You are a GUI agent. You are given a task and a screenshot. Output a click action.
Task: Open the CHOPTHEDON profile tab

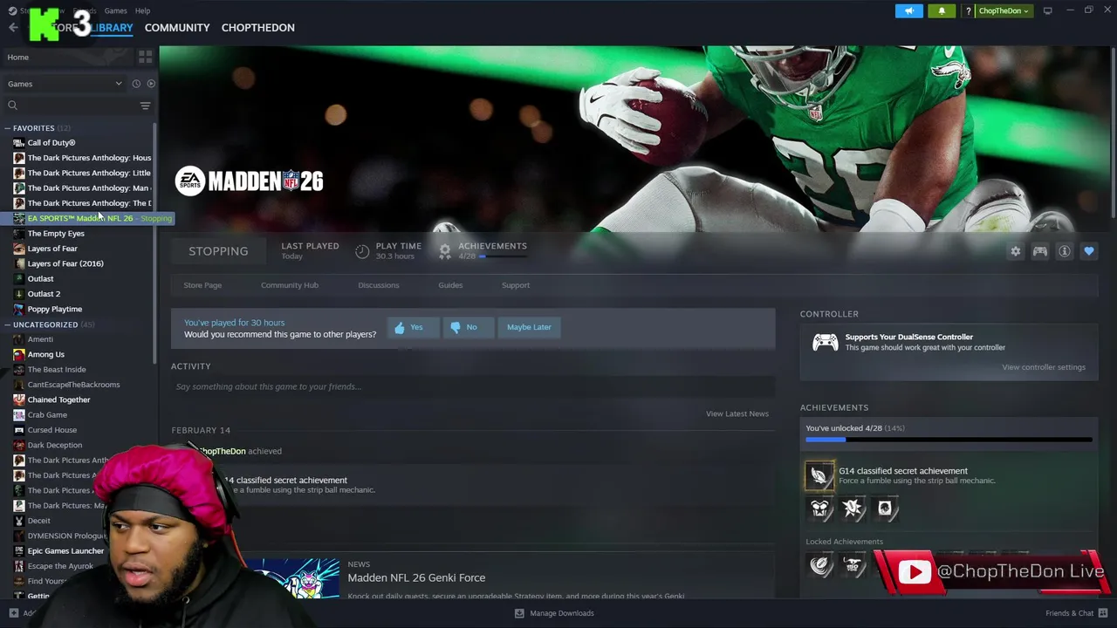tap(257, 28)
